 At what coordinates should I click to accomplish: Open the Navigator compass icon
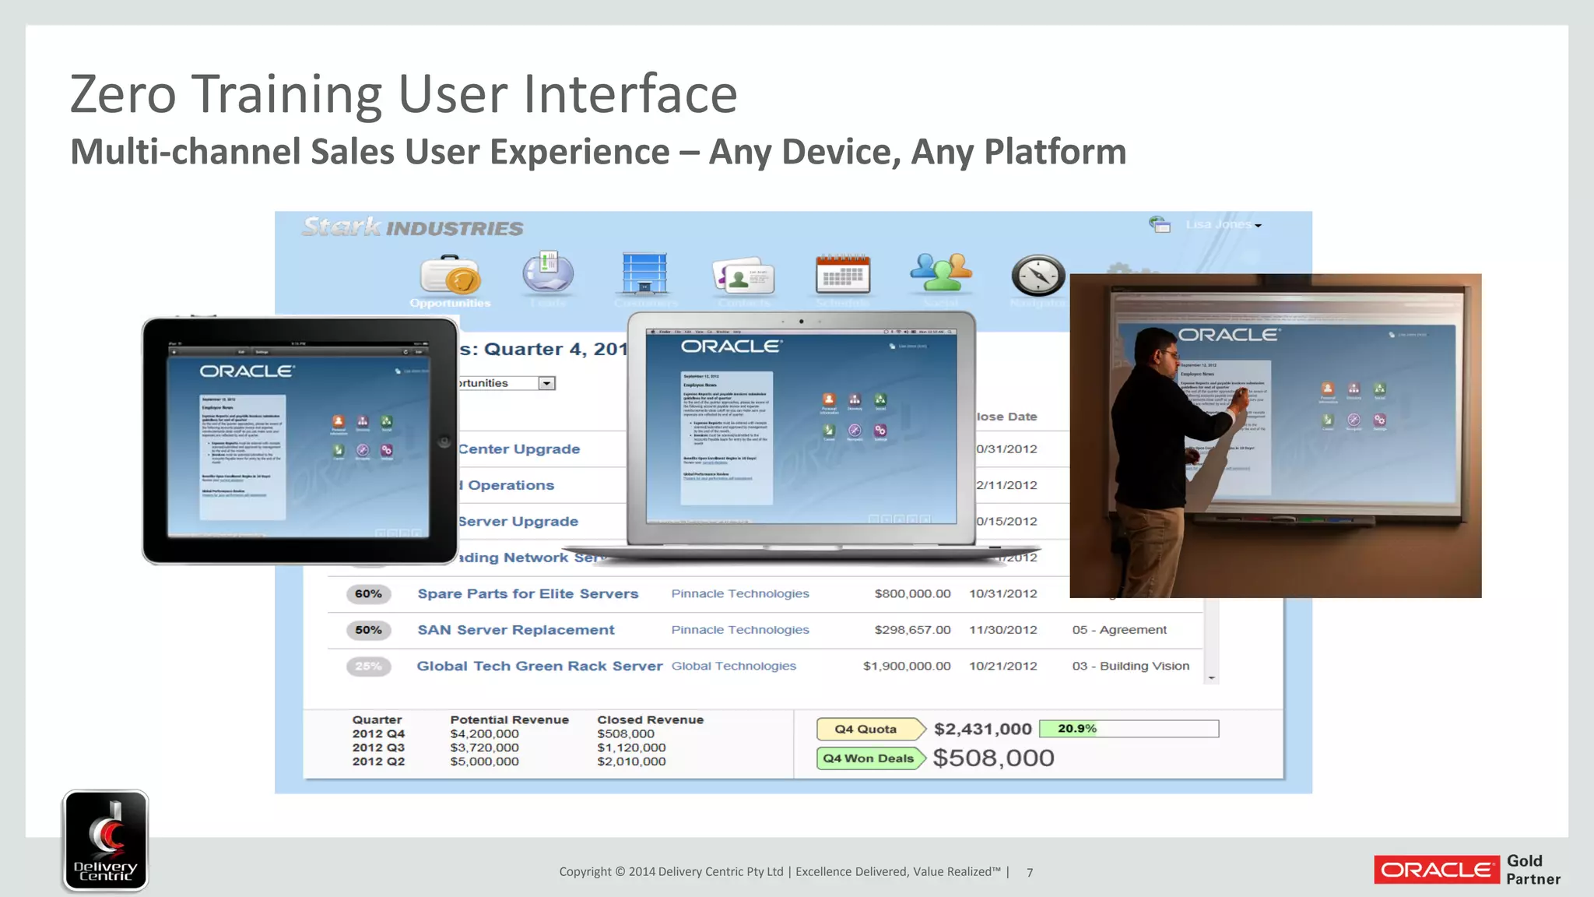pyautogui.click(x=1038, y=275)
